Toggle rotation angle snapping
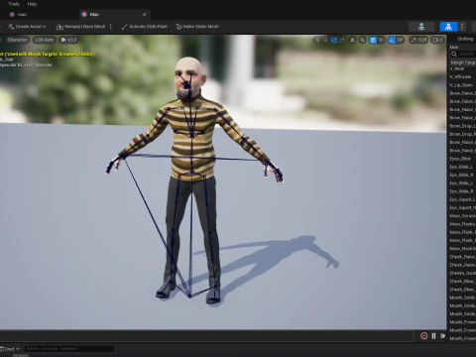 392,40
